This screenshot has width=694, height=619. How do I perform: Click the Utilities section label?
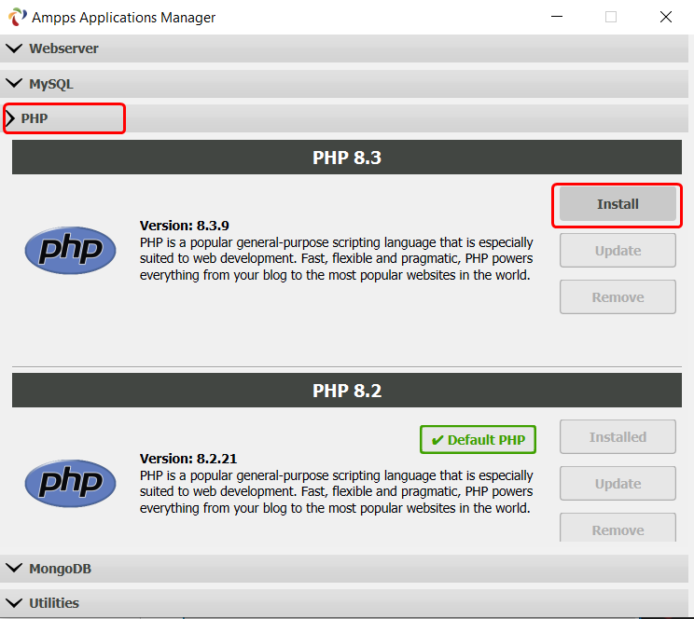pos(54,603)
